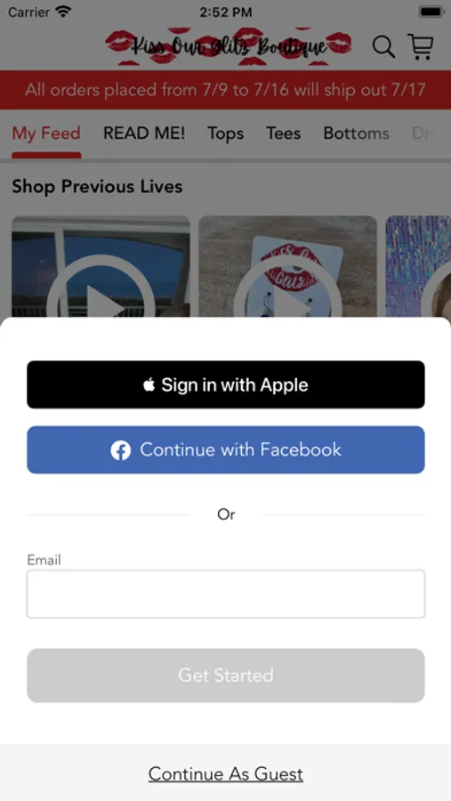Sign in with Apple button
Screen dimensions: 451x801
[x=226, y=384]
